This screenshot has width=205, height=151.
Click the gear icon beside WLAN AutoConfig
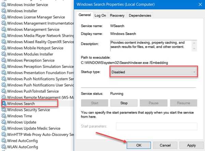tap(4, 147)
